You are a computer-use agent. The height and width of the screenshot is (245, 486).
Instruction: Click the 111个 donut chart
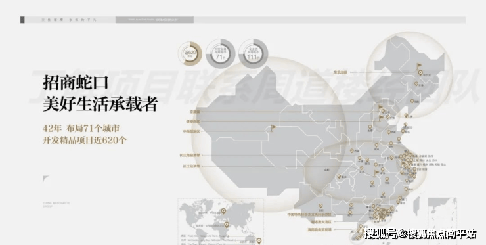click(x=254, y=54)
